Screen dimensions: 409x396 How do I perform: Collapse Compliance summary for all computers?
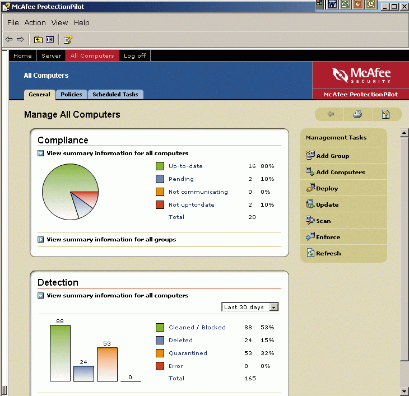41,153
